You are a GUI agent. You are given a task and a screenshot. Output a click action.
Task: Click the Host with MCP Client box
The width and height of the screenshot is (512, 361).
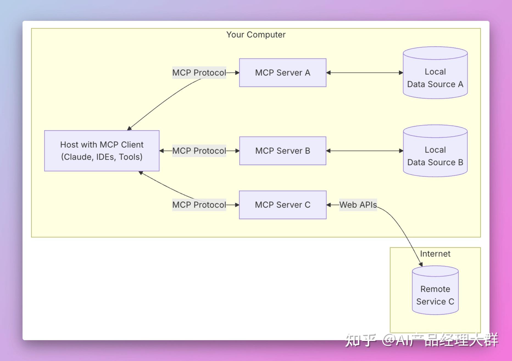[102, 151]
